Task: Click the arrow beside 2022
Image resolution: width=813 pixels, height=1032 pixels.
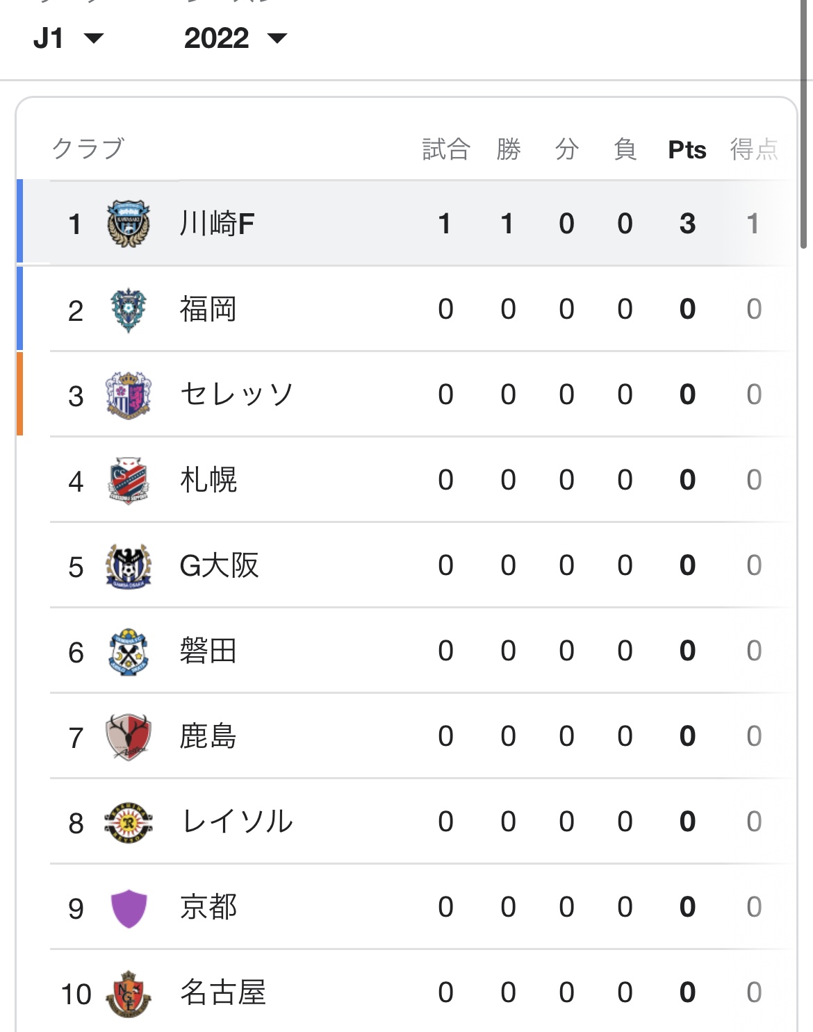Action: (277, 38)
